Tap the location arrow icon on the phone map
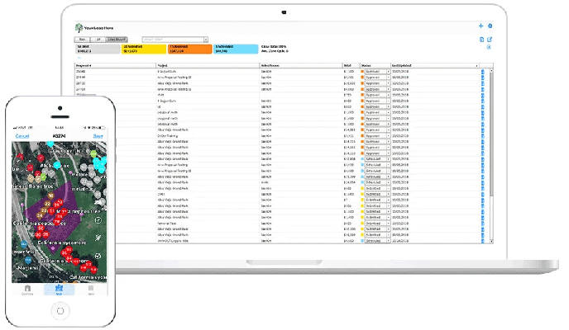This screenshot has height=330, width=569. pos(98,238)
